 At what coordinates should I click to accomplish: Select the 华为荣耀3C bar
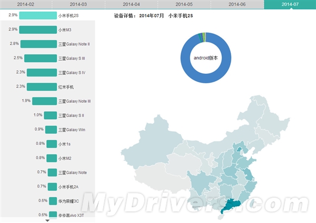[x=53, y=201]
